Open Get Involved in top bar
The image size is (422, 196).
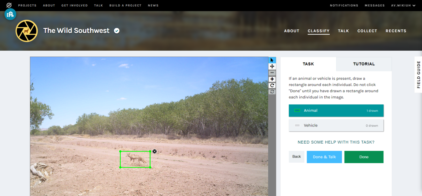click(x=75, y=6)
